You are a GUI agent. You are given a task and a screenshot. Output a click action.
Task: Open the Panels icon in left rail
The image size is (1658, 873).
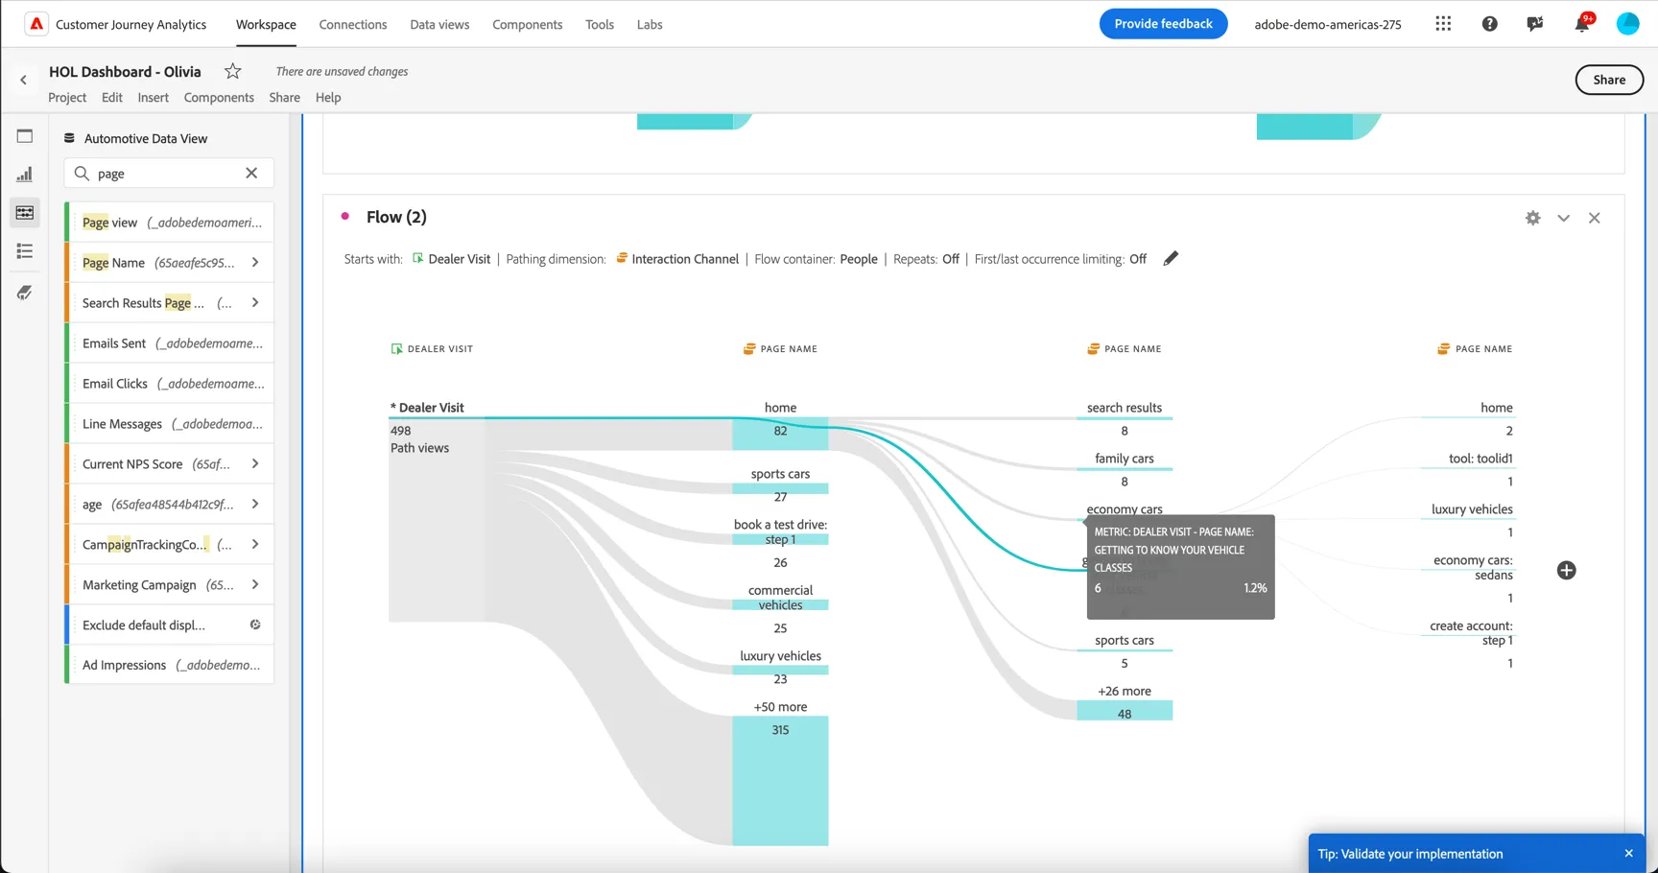point(25,136)
